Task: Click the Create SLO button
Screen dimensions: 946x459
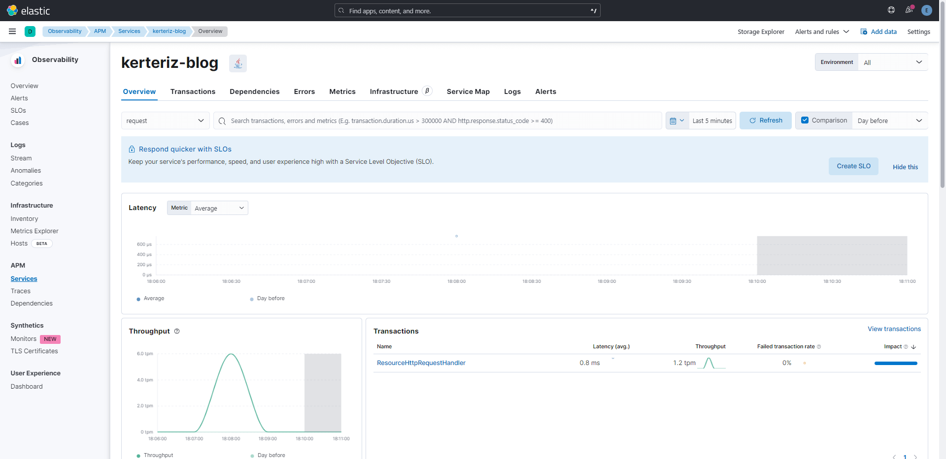Action: pos(853,166)
